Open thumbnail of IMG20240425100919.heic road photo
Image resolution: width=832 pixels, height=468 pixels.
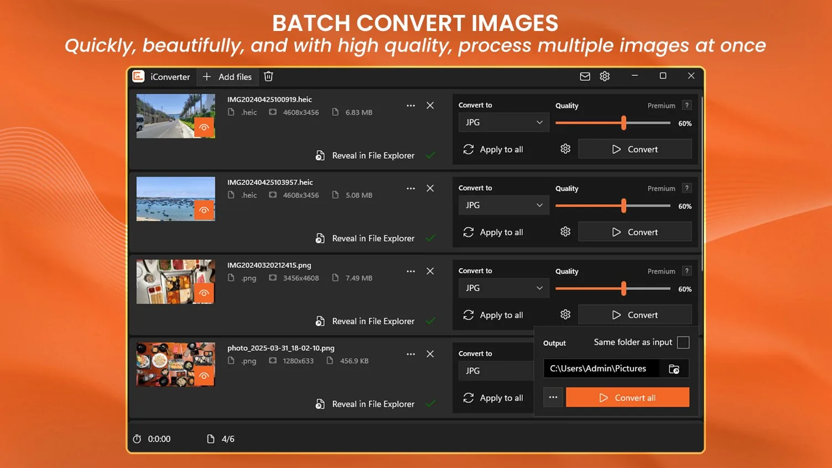(x=176, y=116)
